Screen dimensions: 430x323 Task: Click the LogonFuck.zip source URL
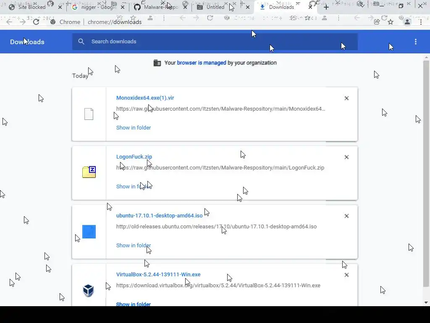coord(220,167)
